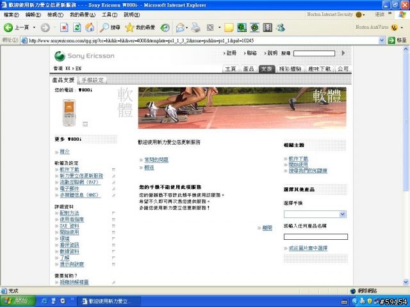
Task: Select the 主頁 site navigation tab
Action: coord(231,69)
